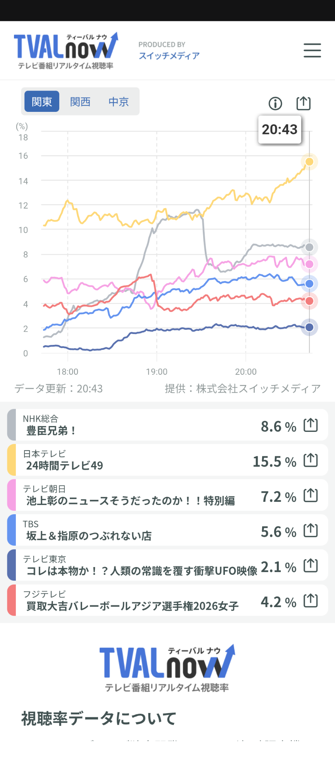Click the pink テレビ朝日 chart data point
335x783 pixels.
(309, 264)
